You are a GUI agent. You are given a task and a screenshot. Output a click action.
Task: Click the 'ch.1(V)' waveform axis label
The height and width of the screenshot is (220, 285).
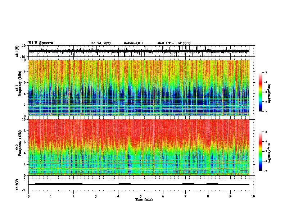tap(17, 51)
